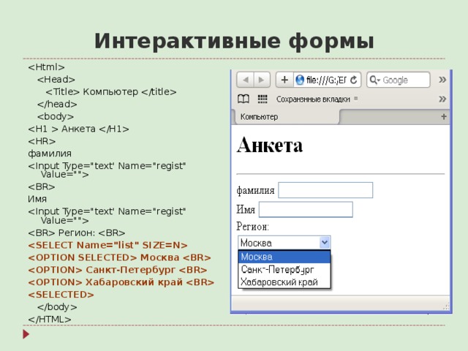Click the red slide arrow marker bottom-left
468x351 pixels.
26,334
